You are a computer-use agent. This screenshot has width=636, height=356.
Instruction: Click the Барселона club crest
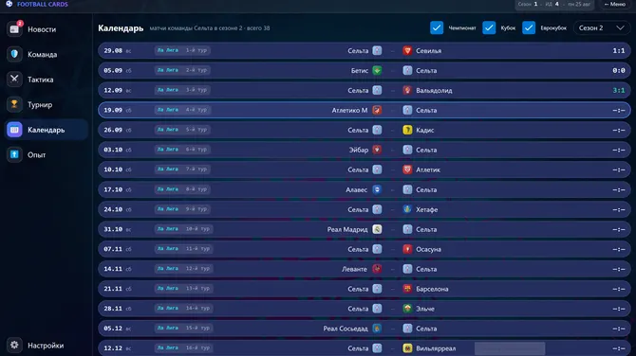point(407,289)
